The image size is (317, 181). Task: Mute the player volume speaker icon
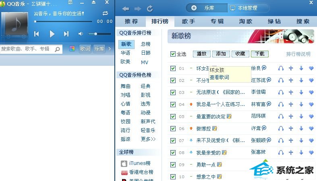(x=81, y=34)
